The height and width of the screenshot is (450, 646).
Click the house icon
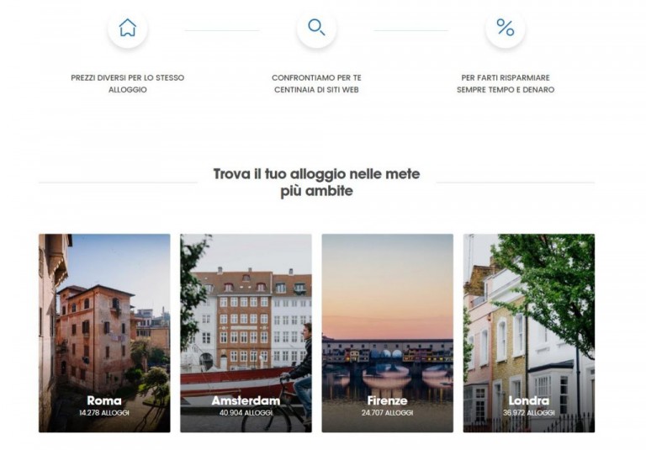click(x=128, y=28)
